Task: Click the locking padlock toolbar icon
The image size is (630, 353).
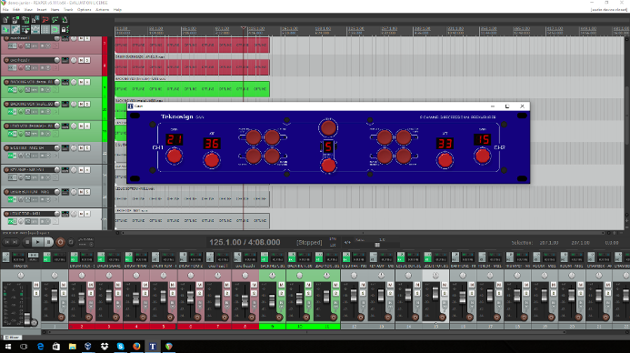Action: click(65, 29)
